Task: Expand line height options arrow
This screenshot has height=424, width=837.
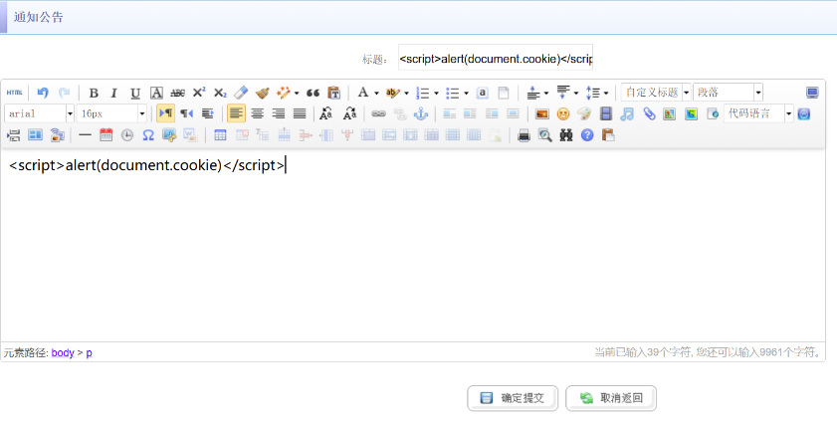Action: coord(606,94)
